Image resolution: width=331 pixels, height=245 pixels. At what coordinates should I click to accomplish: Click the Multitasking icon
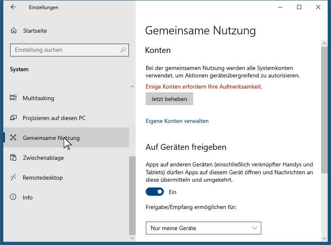tap(13, 98)
